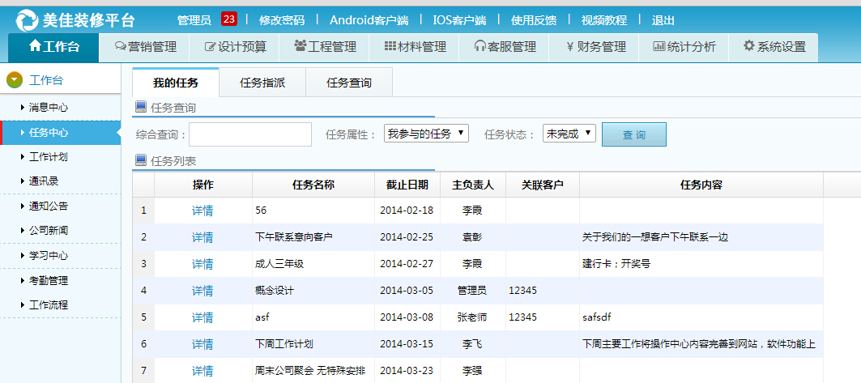Image resolution: width=861 pixels, height=383 pixels.
Task: Click the chart icon for 统计分析
Action: [659, 47]
